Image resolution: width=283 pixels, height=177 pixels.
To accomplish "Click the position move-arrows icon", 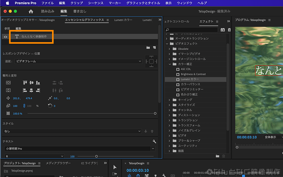I will click(x=8, y=98).
